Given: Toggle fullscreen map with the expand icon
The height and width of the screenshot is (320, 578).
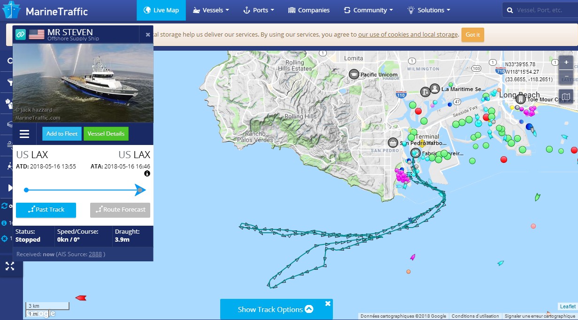Looking at the screenshot, I should 10,267.
